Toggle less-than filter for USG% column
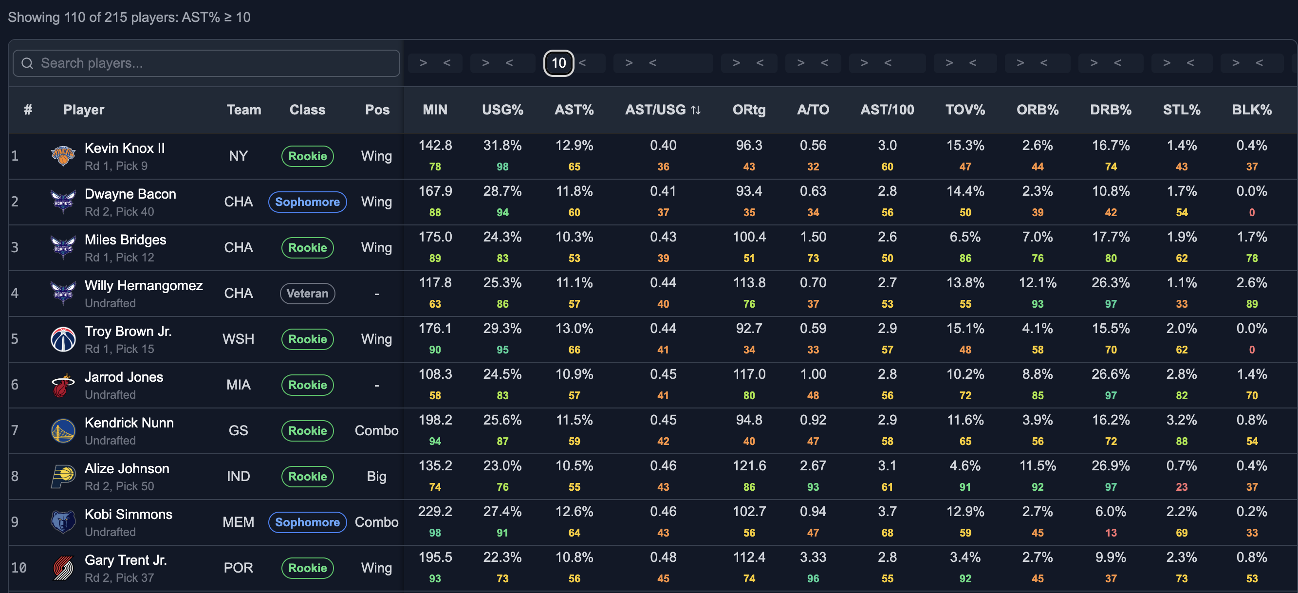Screen dimensions: 1298x593 click(509, 63)
